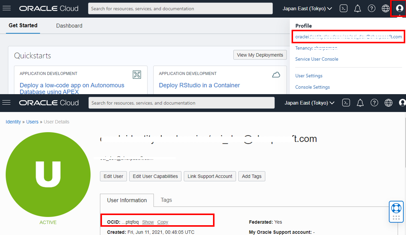The height and width of the screenshot is (235, 406).
Task: Click Edit User Capabilities button
Action: pos(155,176)
